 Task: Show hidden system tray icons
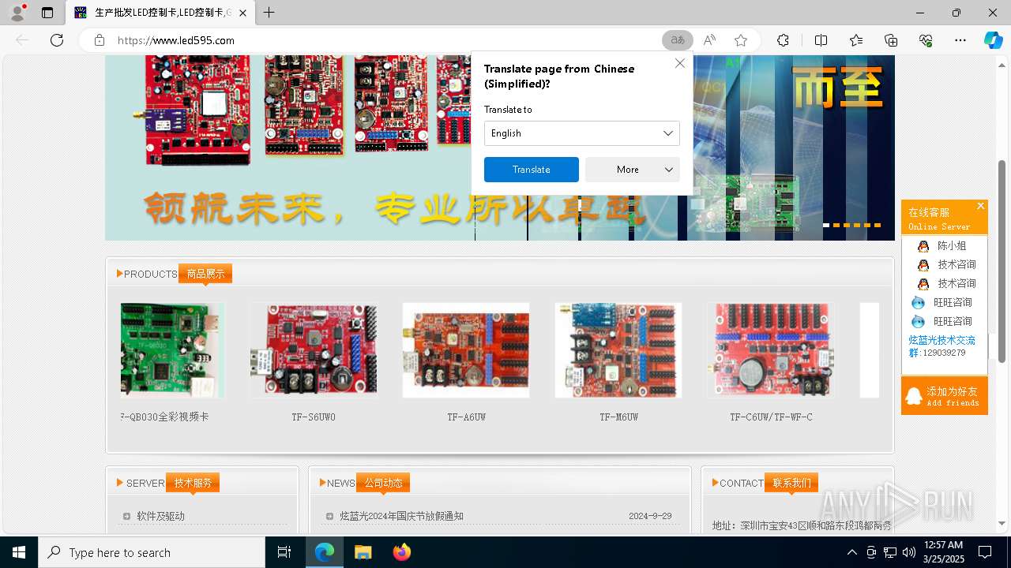click(x=851, y=552)
